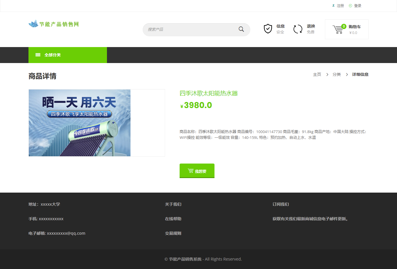Open the 登录 login link
Screen dimensions: 397x269
click(358, 6)
